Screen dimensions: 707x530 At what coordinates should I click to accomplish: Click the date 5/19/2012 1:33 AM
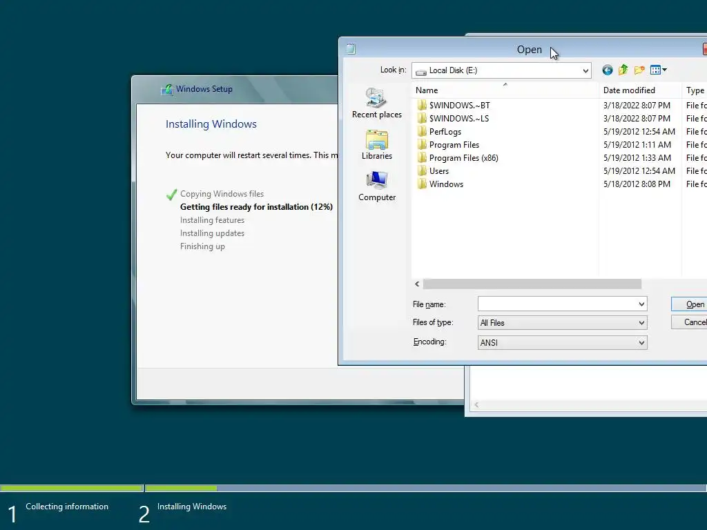[637, 158]
